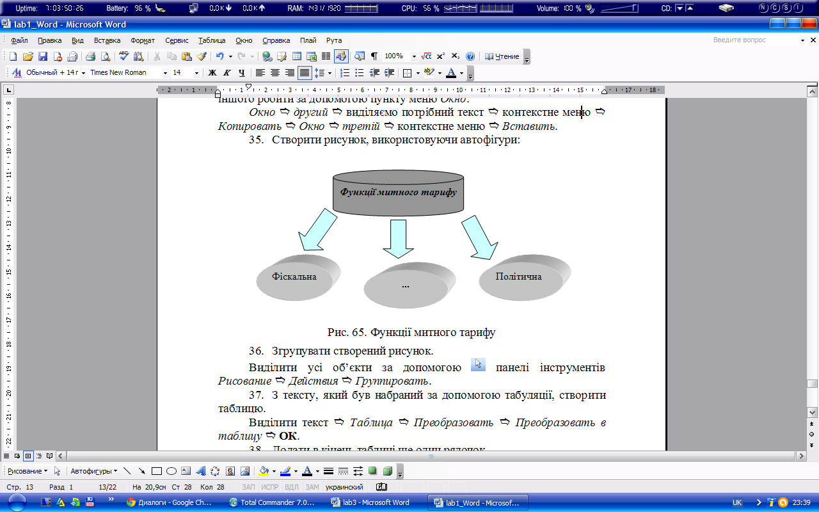Open Dash Style options
Screen dimensions: 819x512
pos(343,471)
